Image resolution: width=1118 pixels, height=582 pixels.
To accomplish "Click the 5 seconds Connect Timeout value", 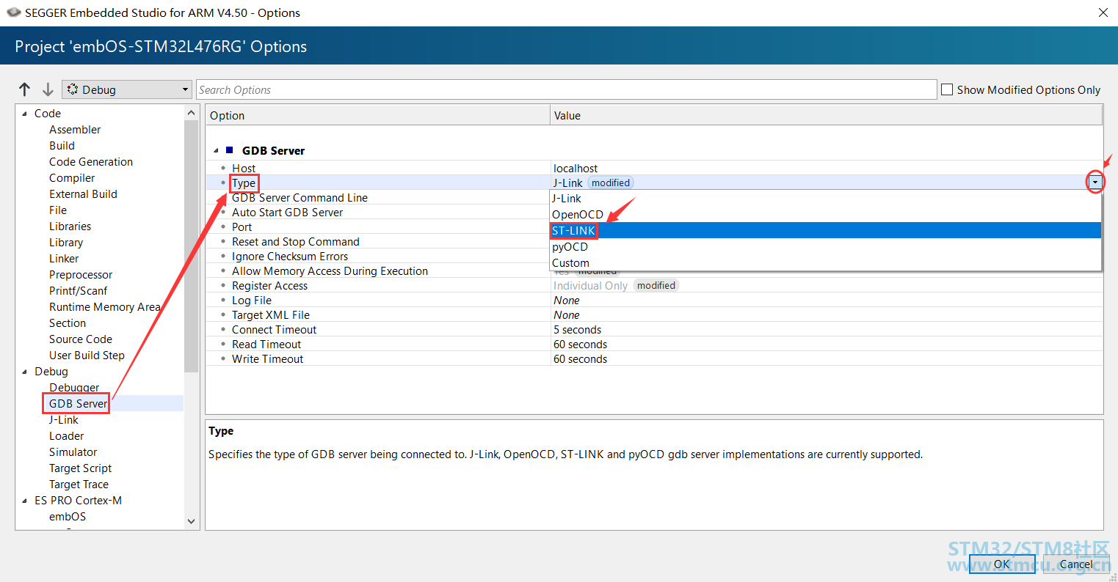I will [578, 330].
